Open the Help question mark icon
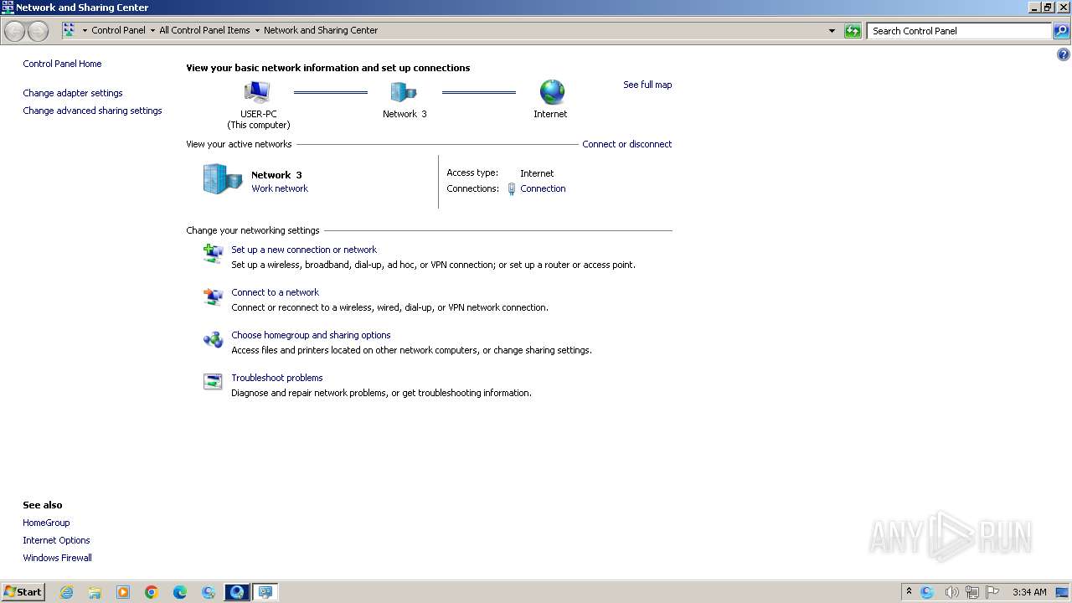Image resolution: width=1072 pixels, height=603 pixels. tap(1064, 54)
